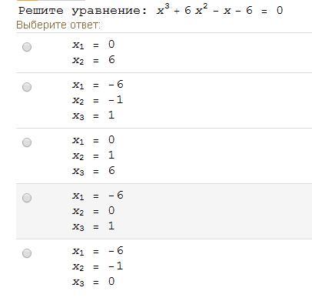Screen dimensions: 312x301
Task: Click "x₃ = 1" in the second answer option
Action: 94,115
